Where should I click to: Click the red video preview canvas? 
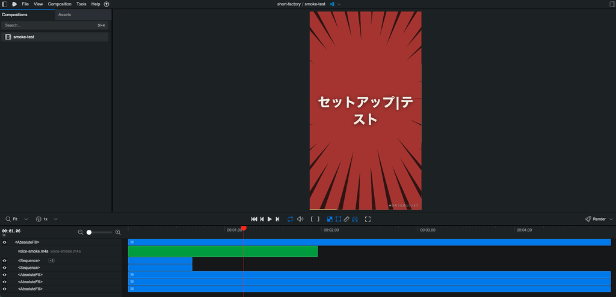[x=365, y=110]
